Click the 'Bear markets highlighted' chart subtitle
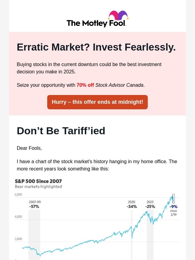195x260 pixels. point(38,187)
